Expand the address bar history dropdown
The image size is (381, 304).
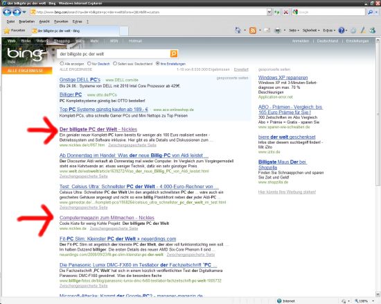click(269, 12)
